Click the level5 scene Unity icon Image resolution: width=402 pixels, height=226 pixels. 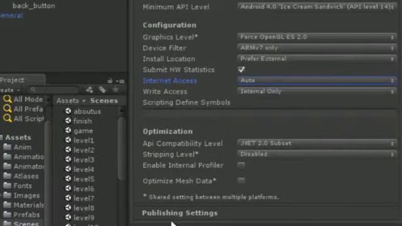point(68,178)
